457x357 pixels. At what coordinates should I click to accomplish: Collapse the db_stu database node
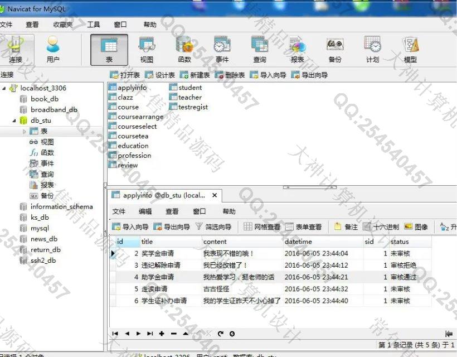pos(14,120)
